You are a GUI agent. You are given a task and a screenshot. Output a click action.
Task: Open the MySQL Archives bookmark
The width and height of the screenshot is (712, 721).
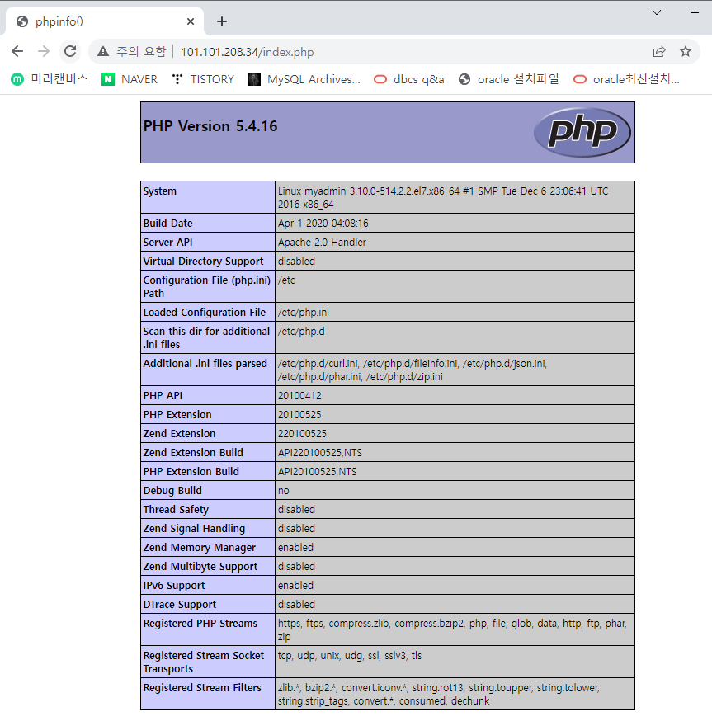coord(304,79)
